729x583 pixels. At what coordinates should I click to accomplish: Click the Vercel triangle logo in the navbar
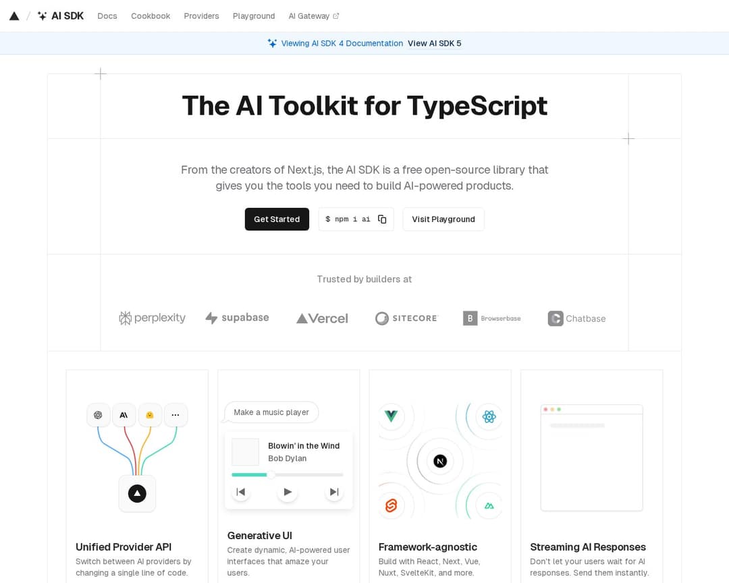click(x=14, y=16)
